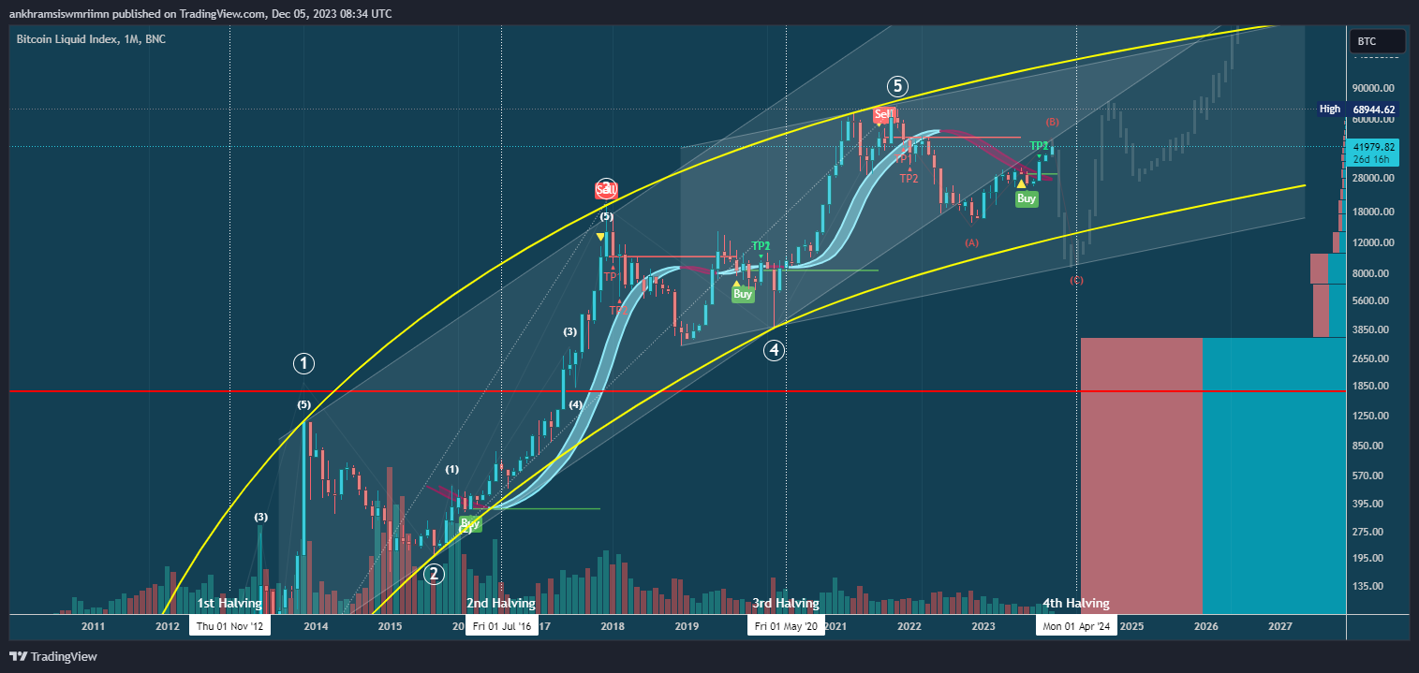1419x673 pixels.
Task: Click the 2025 year on time axis
Action: coord(1131,626)
